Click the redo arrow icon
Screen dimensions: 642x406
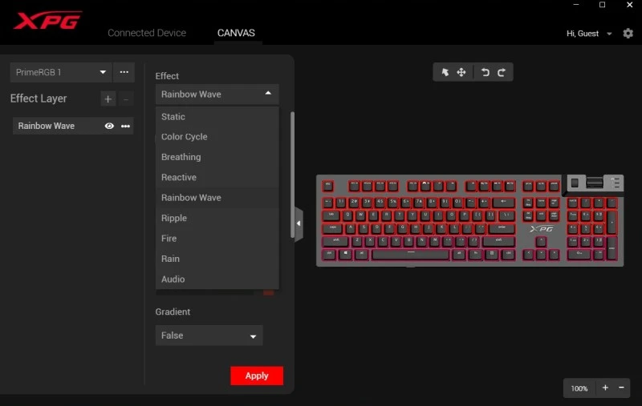(x=502, y=72)
